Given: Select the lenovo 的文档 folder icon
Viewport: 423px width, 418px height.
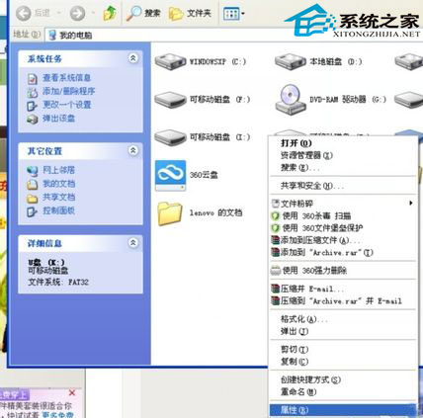Looking at the screenshot, I should coord(170,213).
